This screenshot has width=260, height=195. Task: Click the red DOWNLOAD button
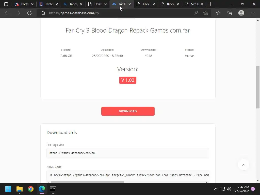pyautogui.click(x=128, y=111)
